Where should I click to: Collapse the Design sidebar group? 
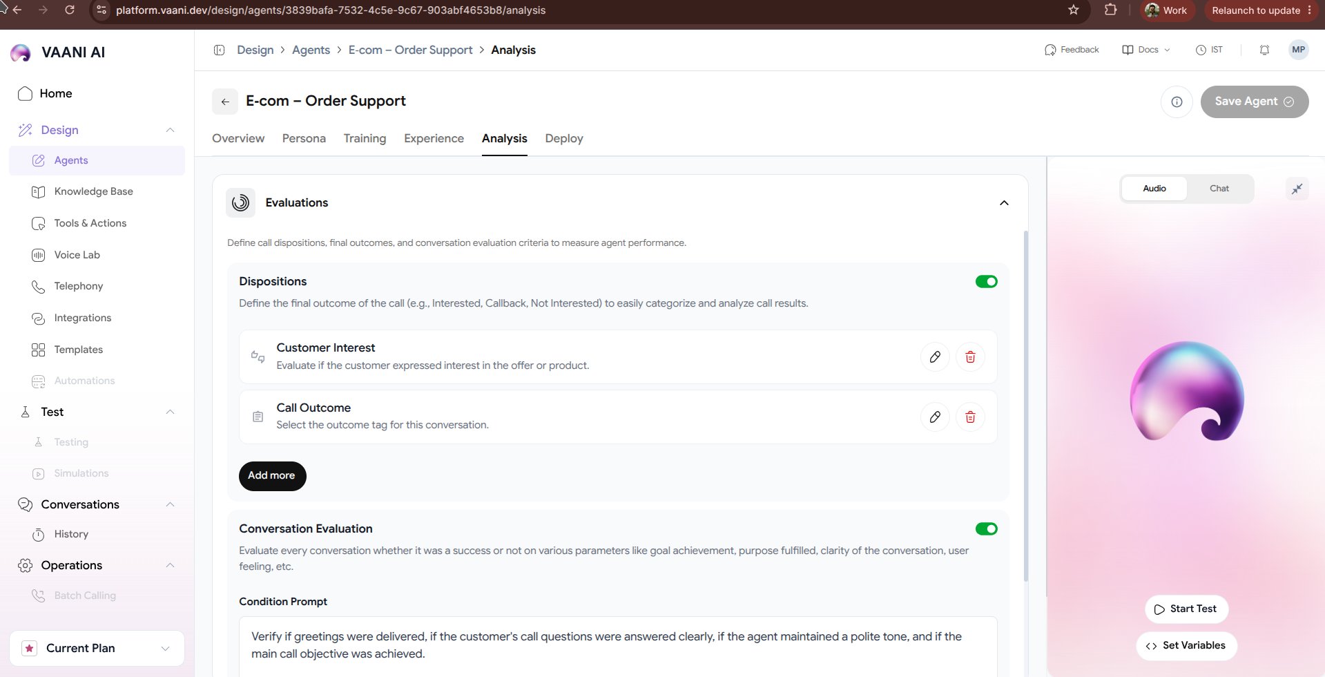[170, 131]
